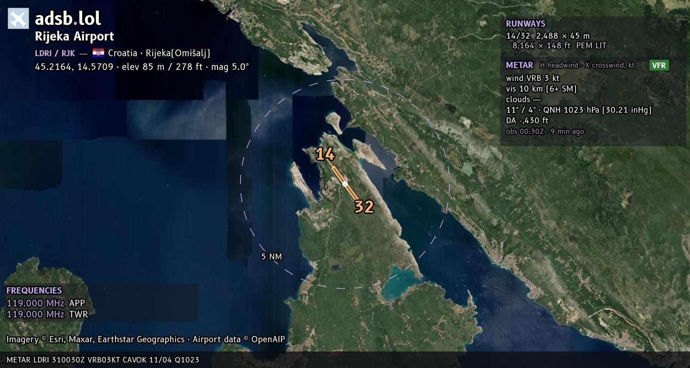Select the raw METAR string in the bottom bar

tap(103, 360)
